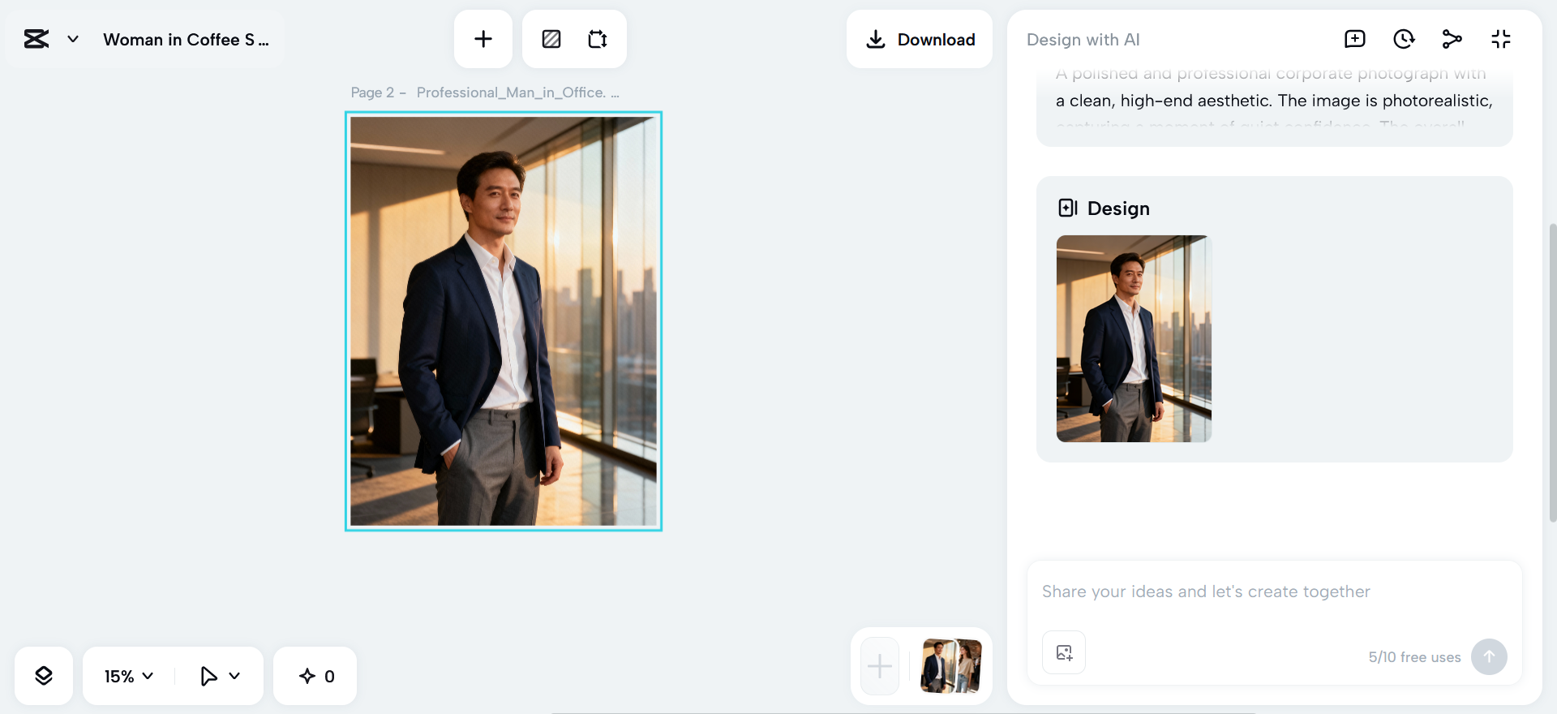Click the resize canvas icon
1557x714 pixels.
pos(598,39)
